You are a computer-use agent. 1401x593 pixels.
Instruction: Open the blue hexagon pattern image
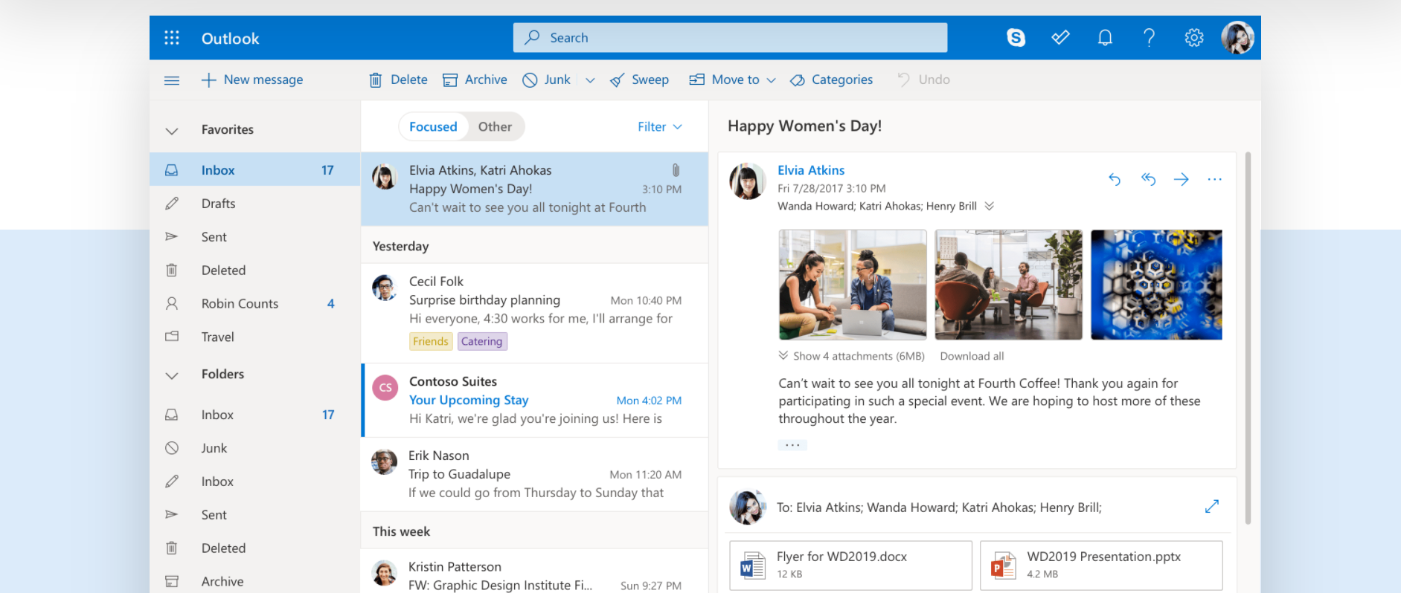point(1156,285)
